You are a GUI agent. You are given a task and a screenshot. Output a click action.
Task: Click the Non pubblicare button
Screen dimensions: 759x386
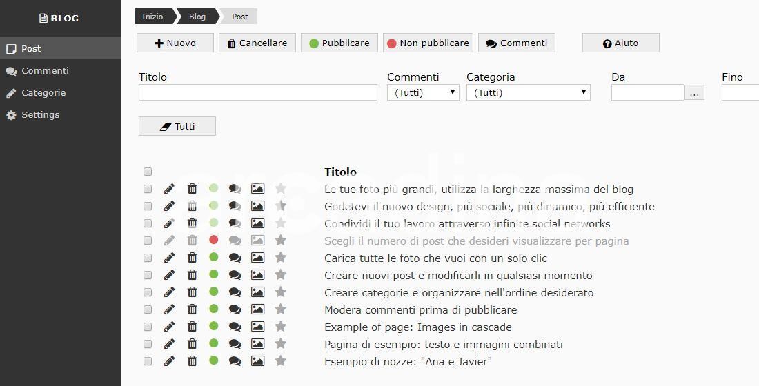(428, 43)
